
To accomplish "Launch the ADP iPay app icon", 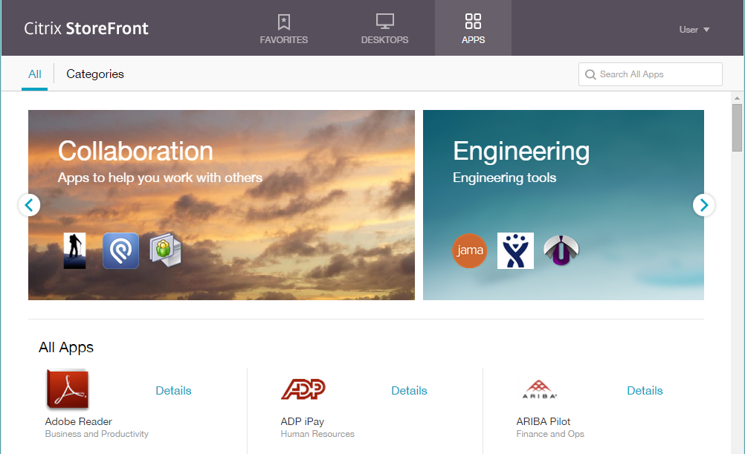I will (303, 390).
